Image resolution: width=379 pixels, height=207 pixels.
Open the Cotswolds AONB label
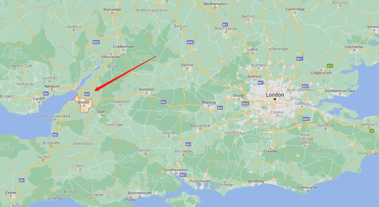coord(140,59)
